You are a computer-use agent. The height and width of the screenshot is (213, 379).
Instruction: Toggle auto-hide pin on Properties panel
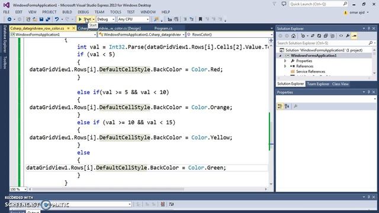(368, 92)
